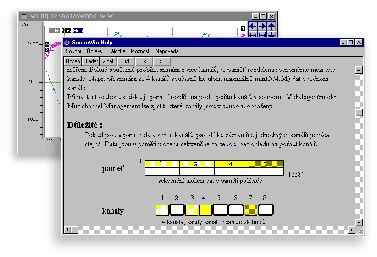Maximize the ScopeWin Help window

click(351, 43)
